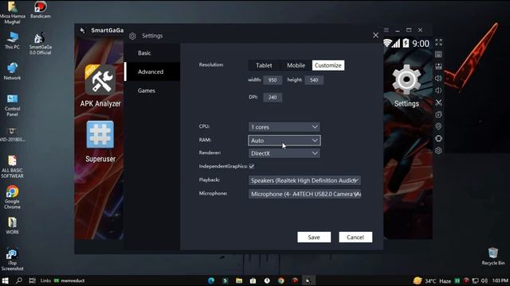Select Mirza Hamza Mughal desktop folder
The image size is (510, 286).
click(x=12, y=13)
